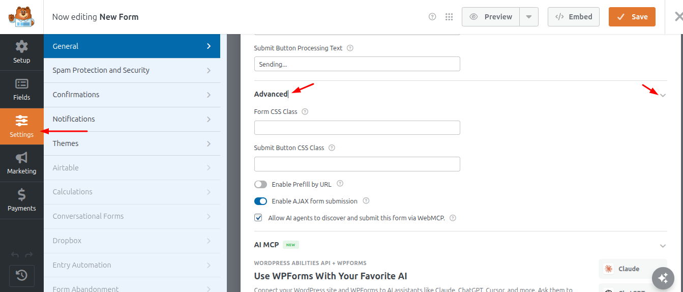Collapse the Advanced section chevron
Screen dimensions: 683x292
coord(663,95)
